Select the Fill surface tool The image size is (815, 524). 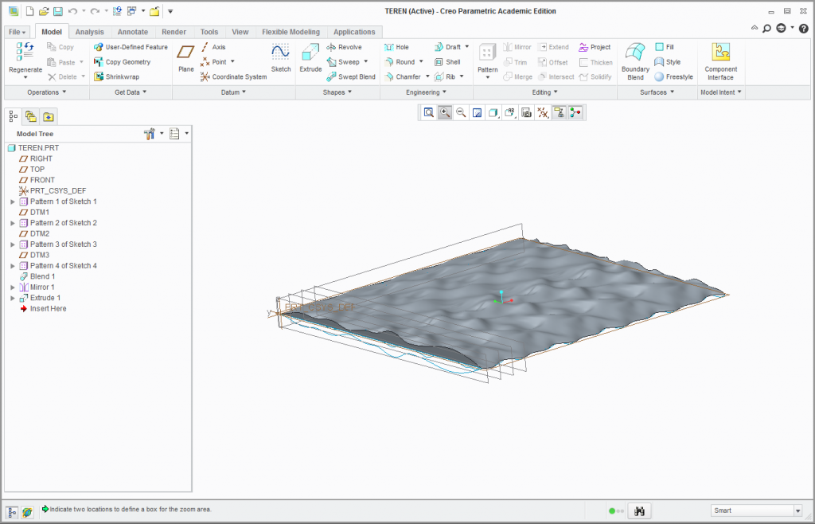665,47
